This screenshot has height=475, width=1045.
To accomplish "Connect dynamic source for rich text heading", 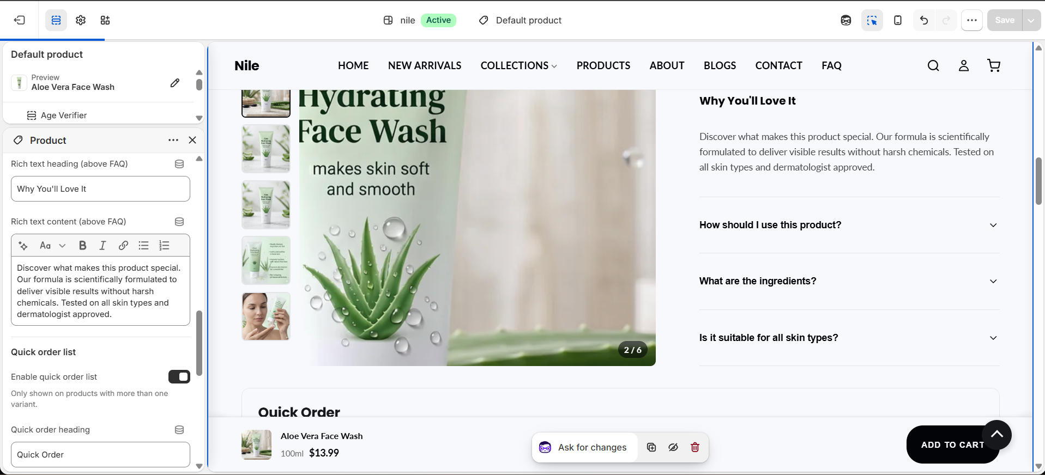I will click(179, 164).
